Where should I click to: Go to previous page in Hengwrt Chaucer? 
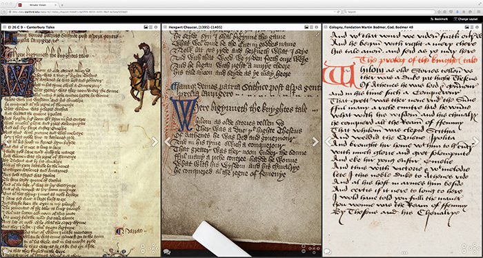click(x=167, y=141)
